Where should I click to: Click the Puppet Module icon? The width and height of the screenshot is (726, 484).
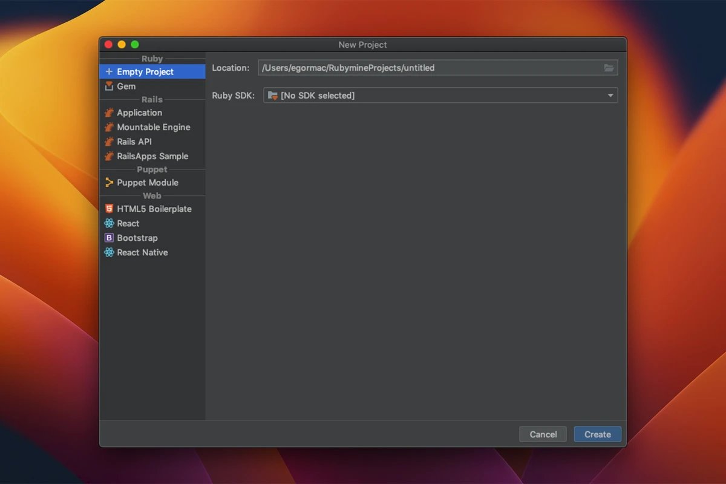(x=109, y=183)
